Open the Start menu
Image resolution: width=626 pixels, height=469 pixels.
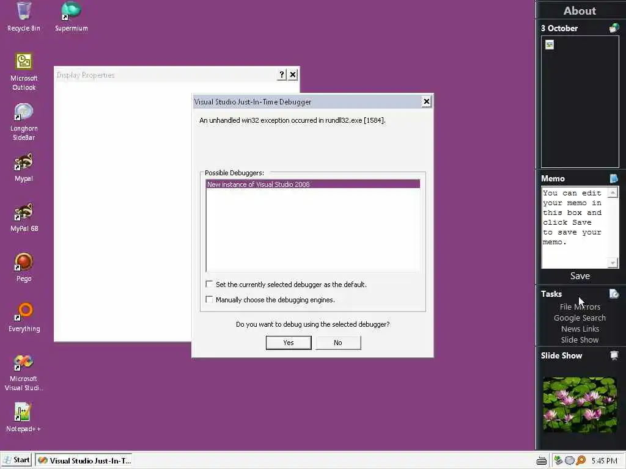coord(17,460)
